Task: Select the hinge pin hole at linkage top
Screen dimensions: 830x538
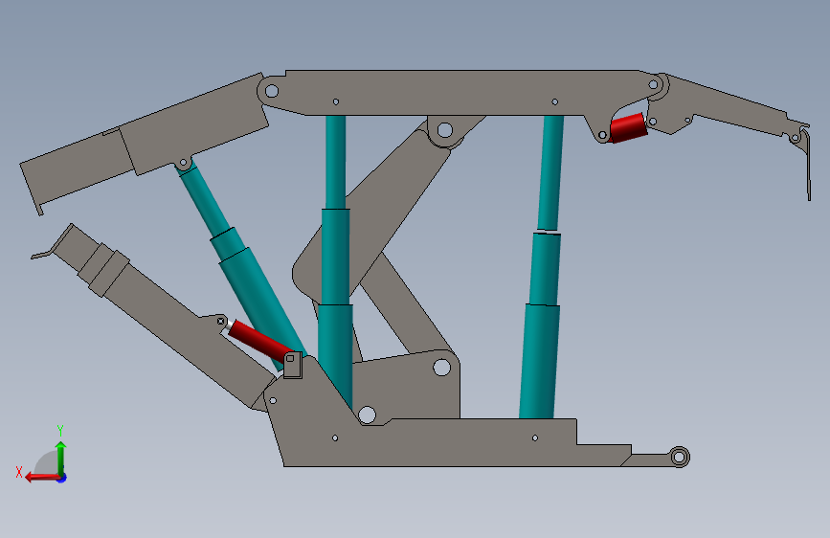Action: tap(444, 130)
